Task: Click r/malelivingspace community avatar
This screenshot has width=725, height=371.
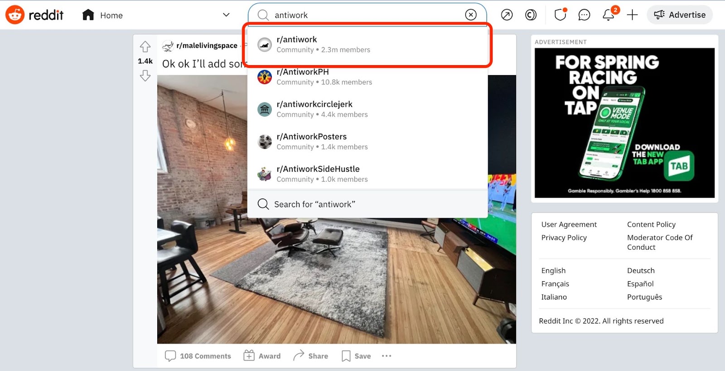Action: click(x=168, y=46)
